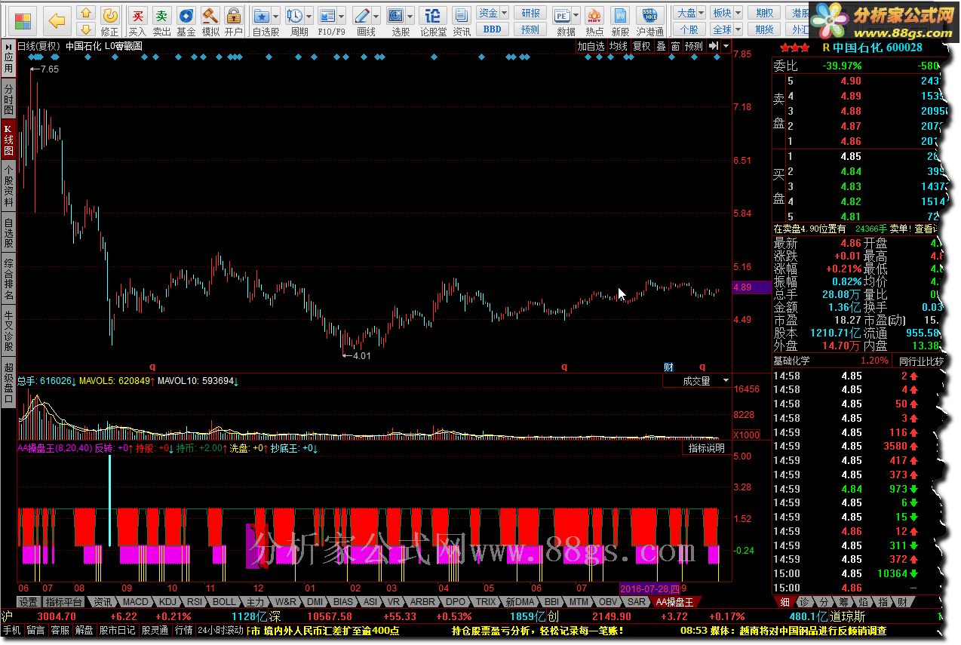961x645 pixels.
Task: Click the back arrow navigation icon
Action: coord(57,20)
